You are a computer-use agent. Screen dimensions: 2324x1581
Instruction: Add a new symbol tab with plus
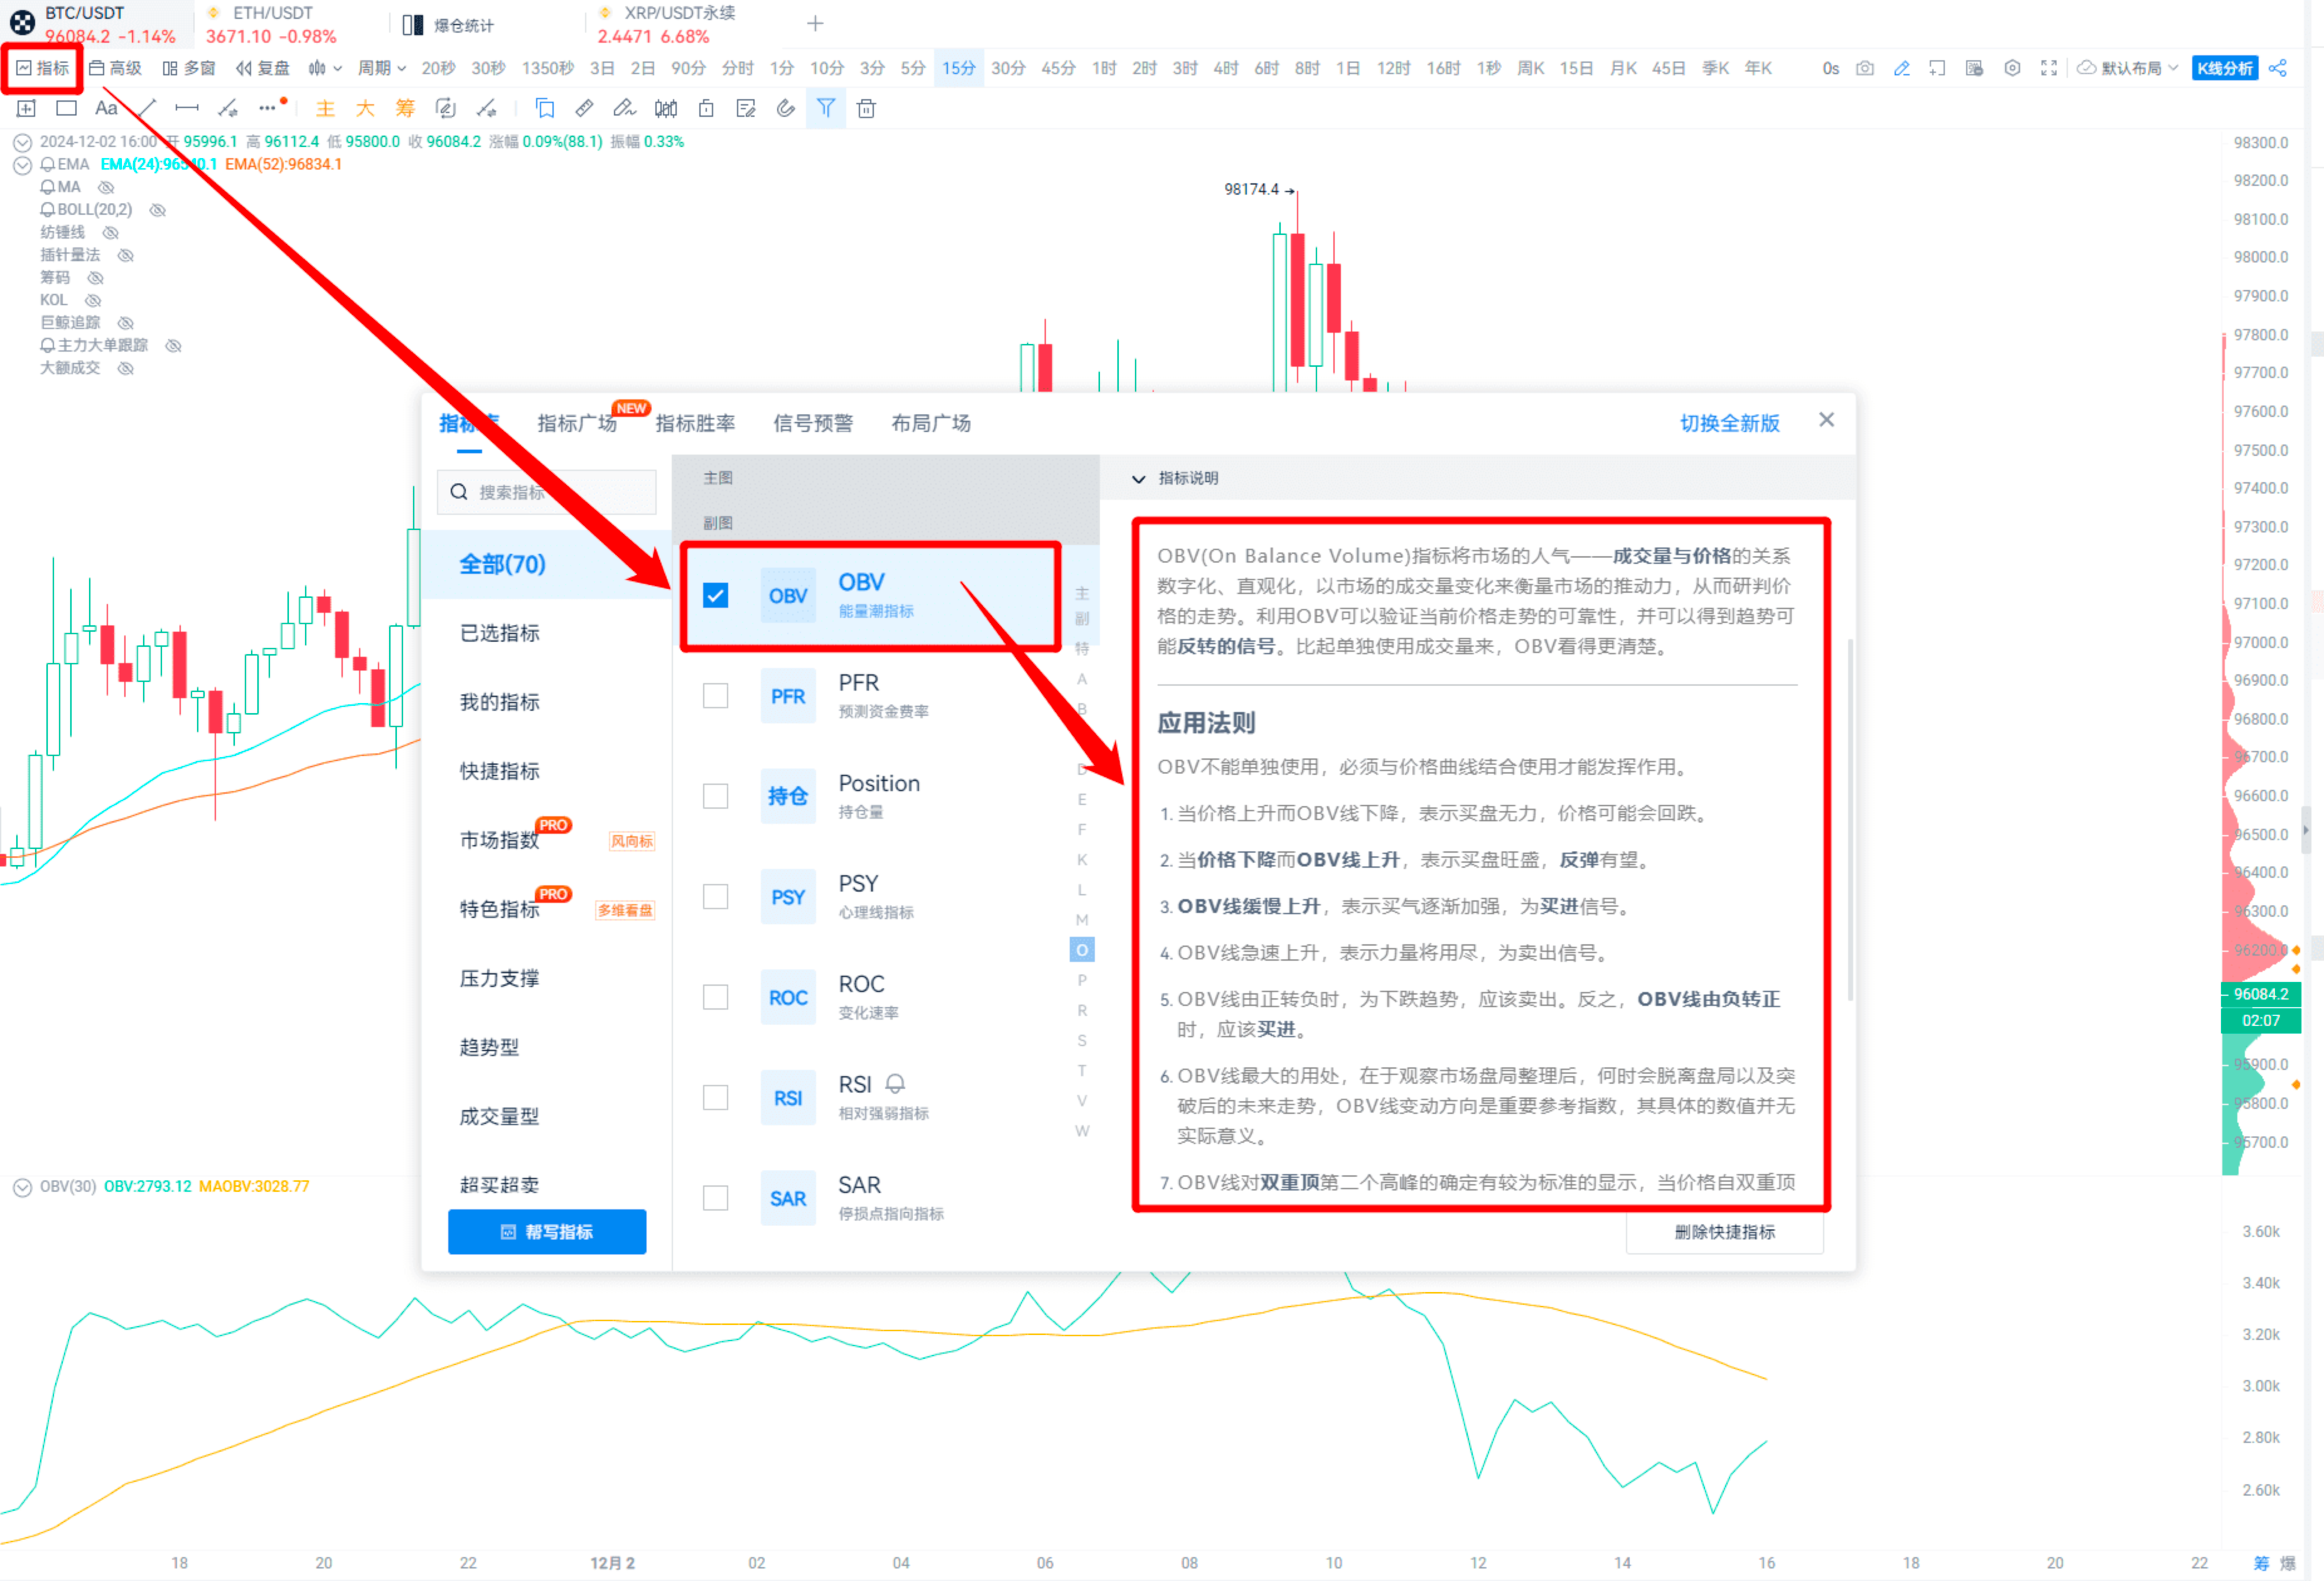click(815, 23)
